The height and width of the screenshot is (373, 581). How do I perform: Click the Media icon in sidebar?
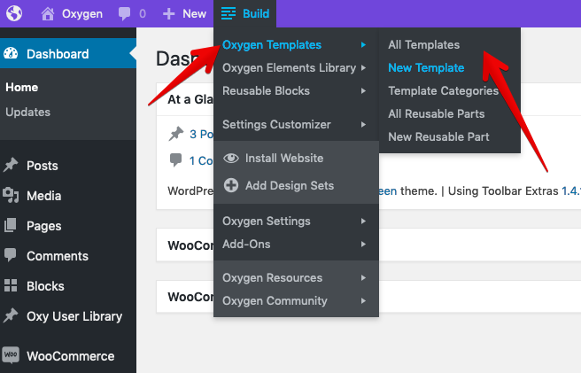[x=11, y=196]
